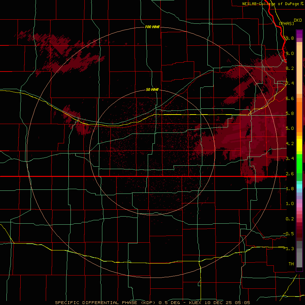Click the 3.4 legend value

pyautogui.click(x=290, y=158)
